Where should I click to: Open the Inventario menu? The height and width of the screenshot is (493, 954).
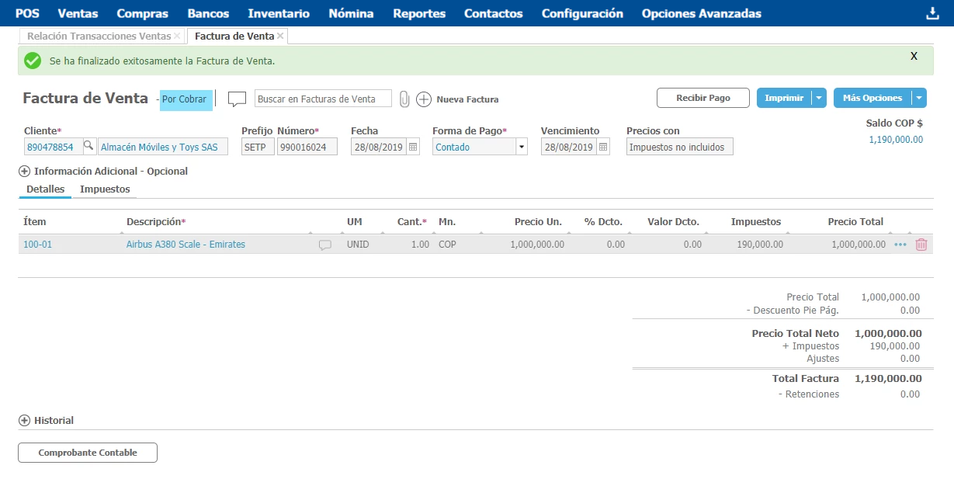tap(279, 13)
